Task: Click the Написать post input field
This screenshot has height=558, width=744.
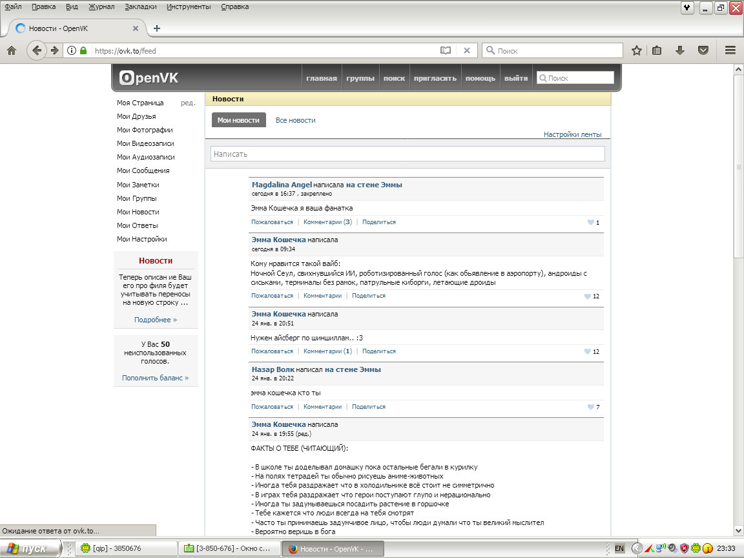Action: click(408, 154)
